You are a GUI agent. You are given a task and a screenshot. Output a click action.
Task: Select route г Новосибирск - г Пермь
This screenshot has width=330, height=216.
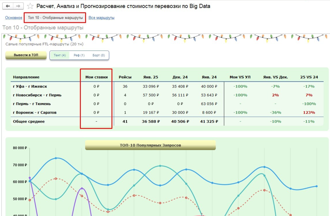coord(37,95)
